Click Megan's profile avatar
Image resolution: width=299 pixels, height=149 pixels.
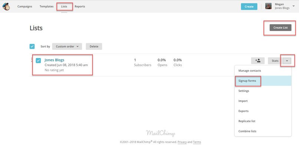pos(268,6)
